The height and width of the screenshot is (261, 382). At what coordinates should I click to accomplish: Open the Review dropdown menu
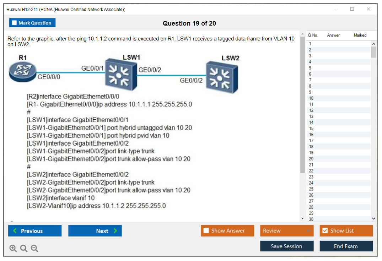pos(286,231)
